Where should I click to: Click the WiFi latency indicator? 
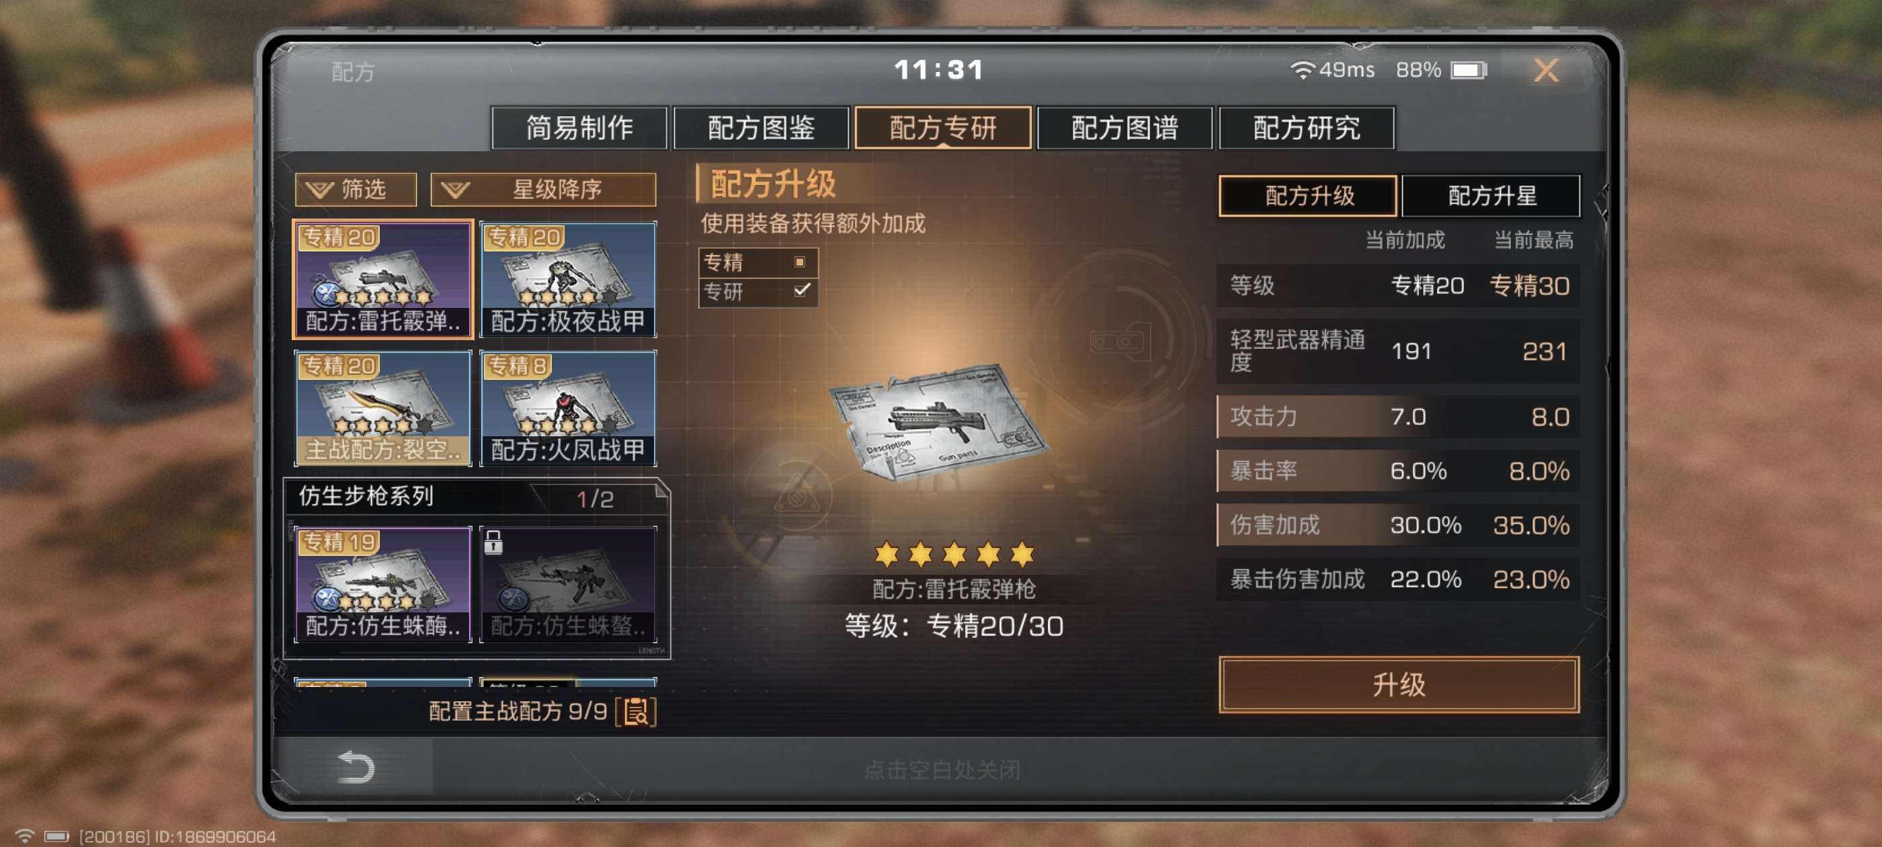pyautogui.click(x=1333, y=70)
